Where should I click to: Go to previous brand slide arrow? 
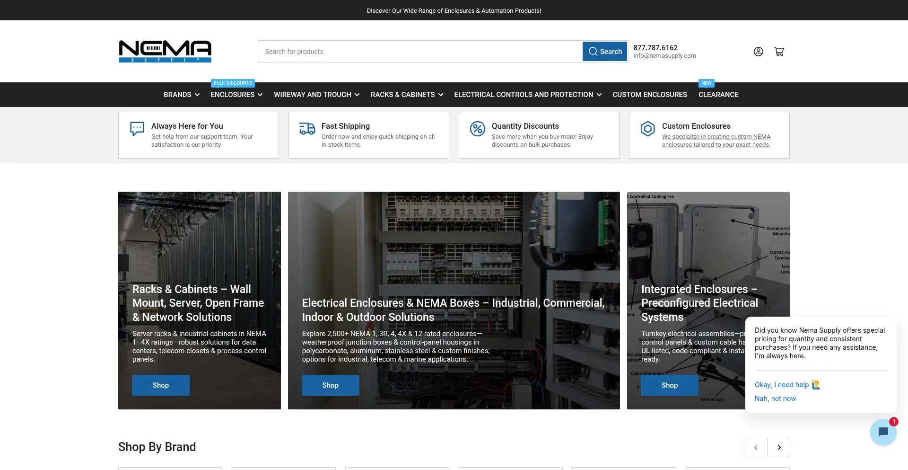pyautogui.click(x=756, y=447)
